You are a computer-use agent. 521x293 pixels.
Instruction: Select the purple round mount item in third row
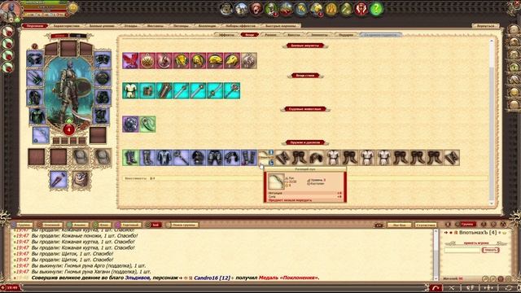click(130, 125)
